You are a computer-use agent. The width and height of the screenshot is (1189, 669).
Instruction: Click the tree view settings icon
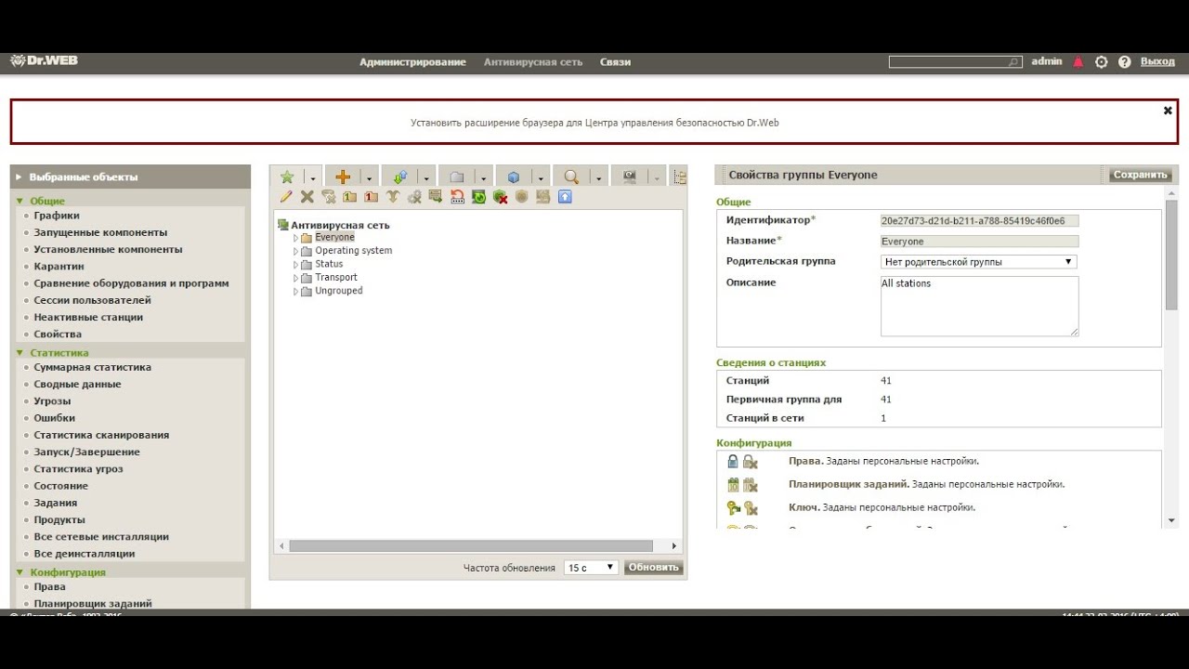tap(679, 177)
